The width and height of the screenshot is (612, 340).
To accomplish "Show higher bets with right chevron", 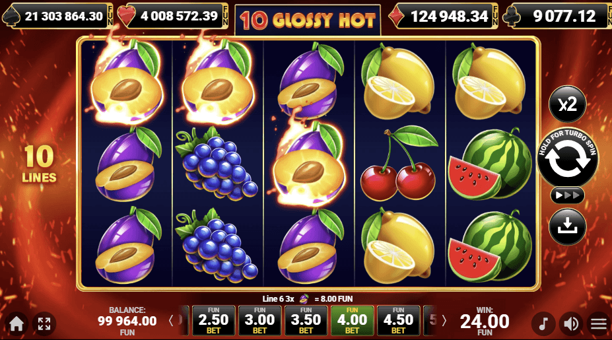I will coord(444,321).
